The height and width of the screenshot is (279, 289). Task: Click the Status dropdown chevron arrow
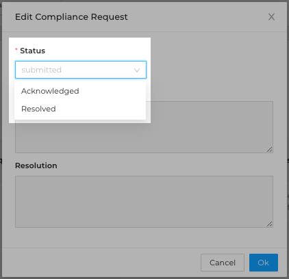tap(137, 70)
